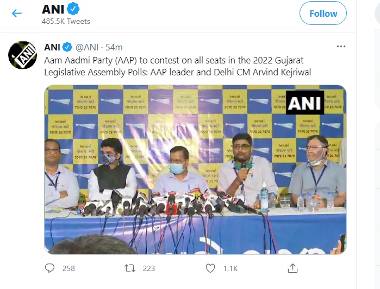Retweet the ANI post

click(x=130, y=268)
